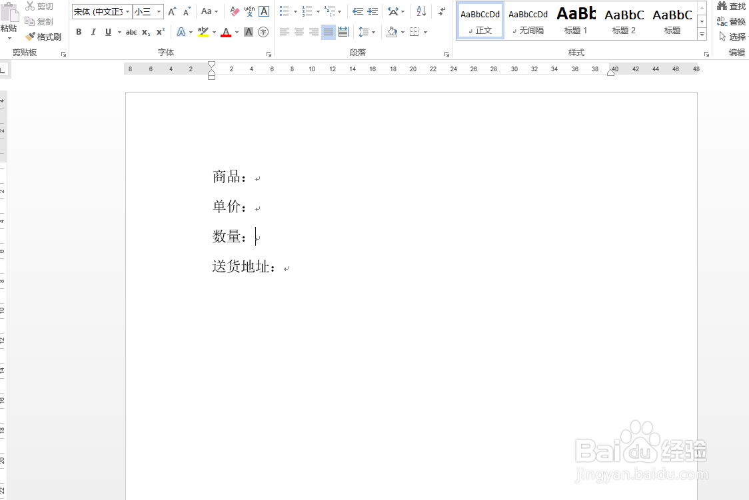Open the line spacing dropdown

366,31
